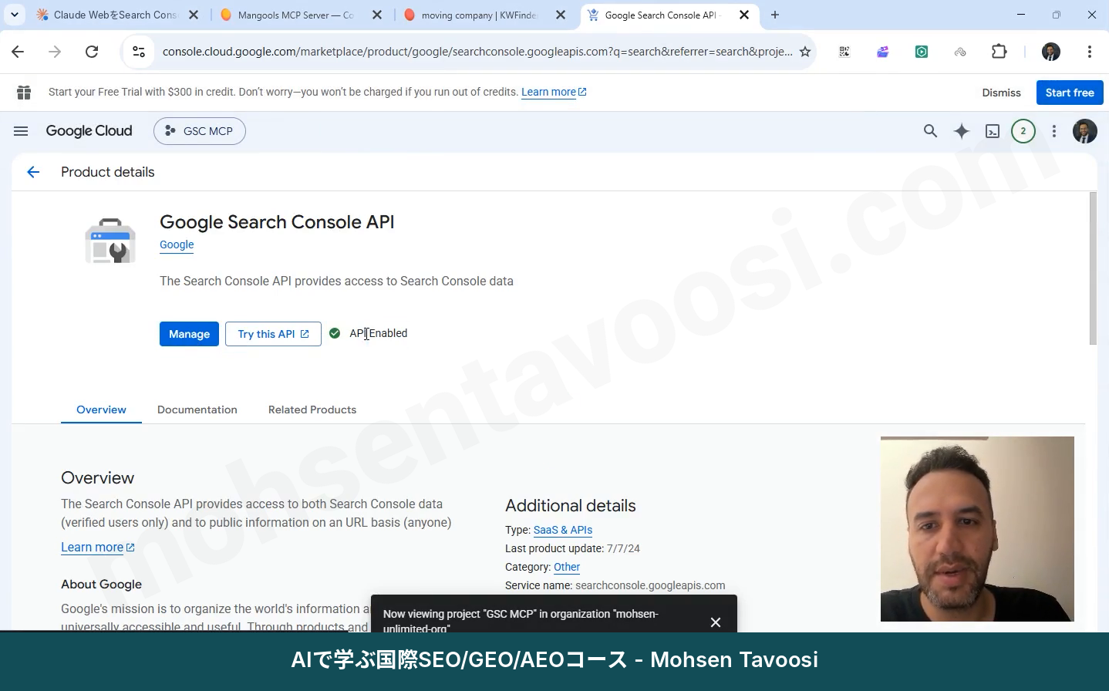Open Learn more link in trial banner
The image size is (1109, 691).
pos(554,92)
